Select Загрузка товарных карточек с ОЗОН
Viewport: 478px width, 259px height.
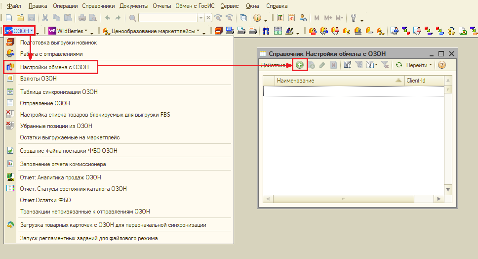(119, 225)
